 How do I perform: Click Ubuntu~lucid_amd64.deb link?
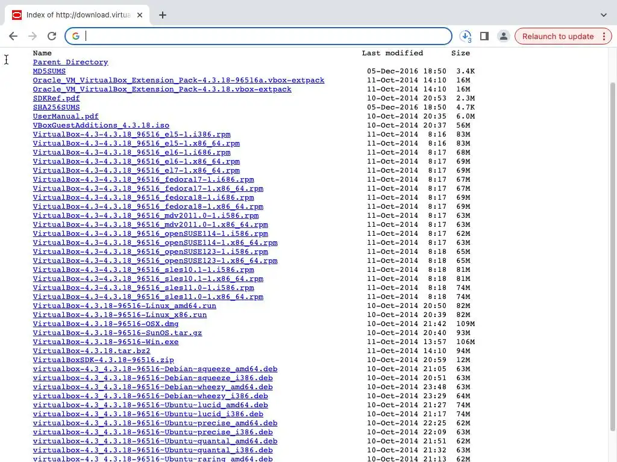(151, 405)
